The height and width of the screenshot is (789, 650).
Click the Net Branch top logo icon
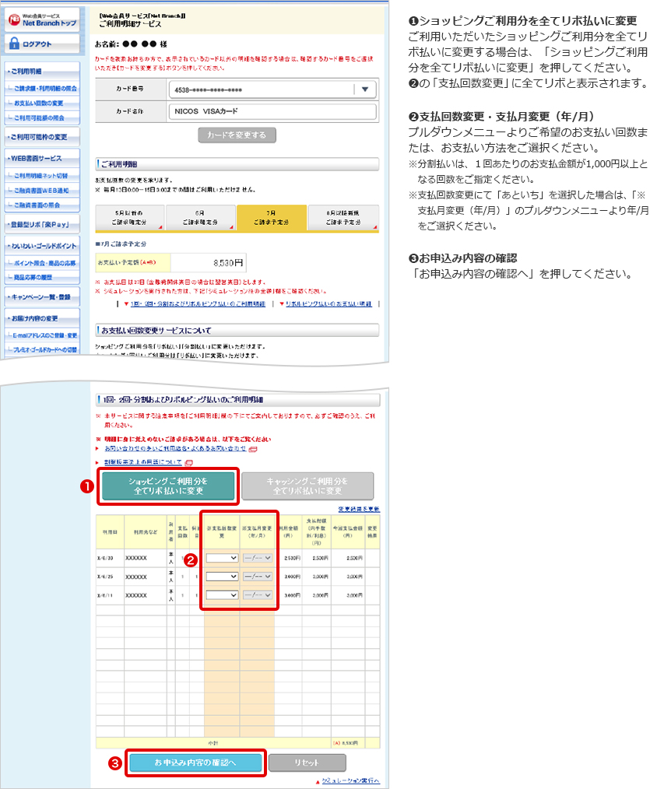click(15, 17)
